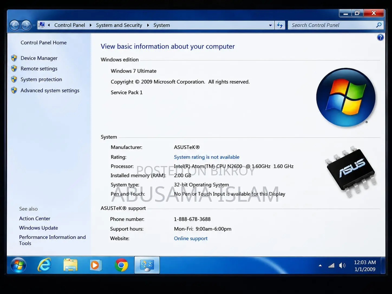
Task: Click support hours Mon-Fri 9:00am-6:00pm
Action: (x=202, y=229)
